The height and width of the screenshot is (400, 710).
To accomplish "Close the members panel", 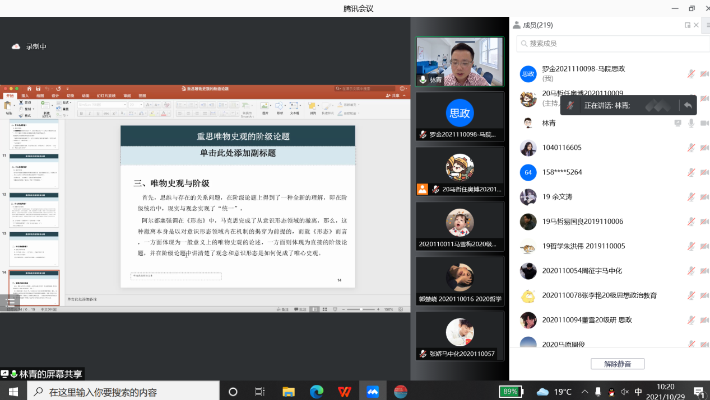I will 697,25.
